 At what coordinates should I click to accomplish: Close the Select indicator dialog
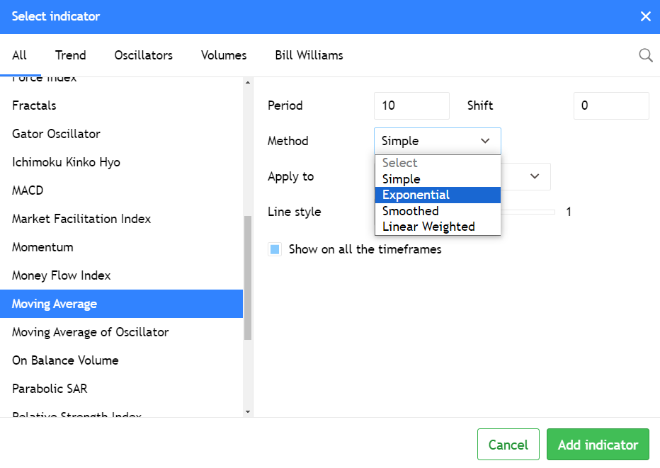(645, 16)
